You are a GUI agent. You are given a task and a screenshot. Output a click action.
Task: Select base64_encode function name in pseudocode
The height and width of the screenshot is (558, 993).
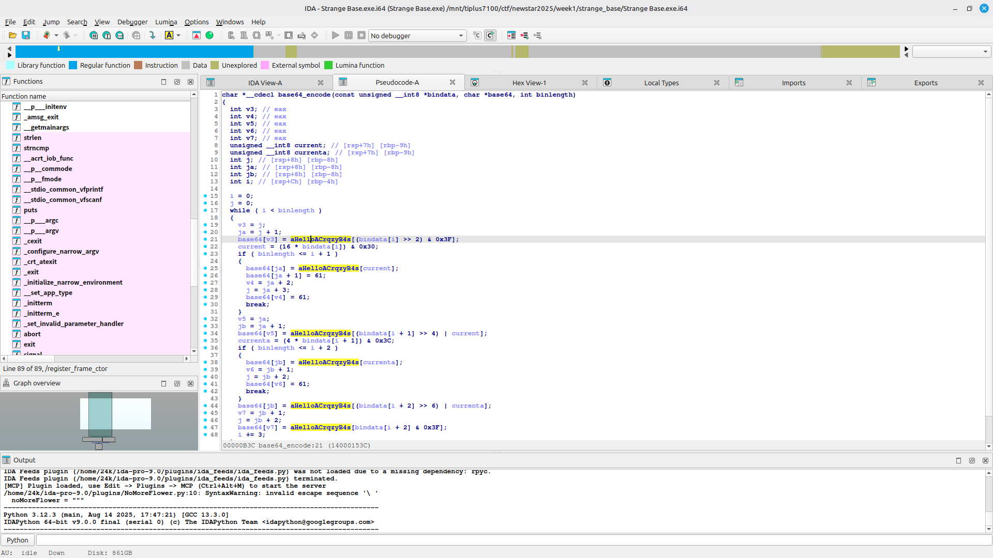pyautogui.click(x=304, y=95)
